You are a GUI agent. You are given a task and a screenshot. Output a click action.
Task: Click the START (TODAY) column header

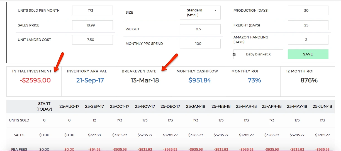click(x=44, y=106)
